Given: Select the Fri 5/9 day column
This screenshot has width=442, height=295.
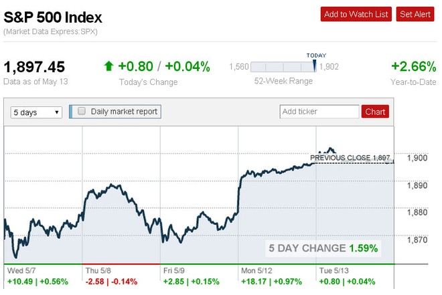Looking at the screenshot, I should [x=200, y=276].
